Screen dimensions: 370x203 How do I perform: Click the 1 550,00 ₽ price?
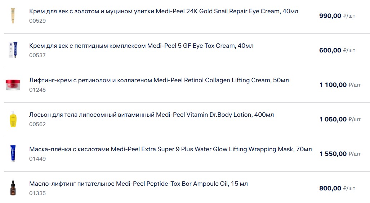tap(340, 154)
